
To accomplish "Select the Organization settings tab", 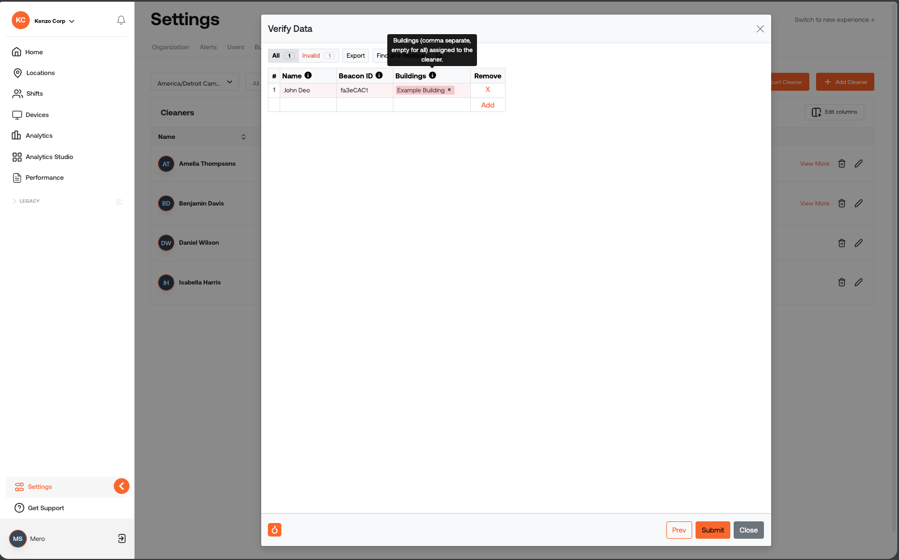I will pyautogui.click(x=170, y=47).
